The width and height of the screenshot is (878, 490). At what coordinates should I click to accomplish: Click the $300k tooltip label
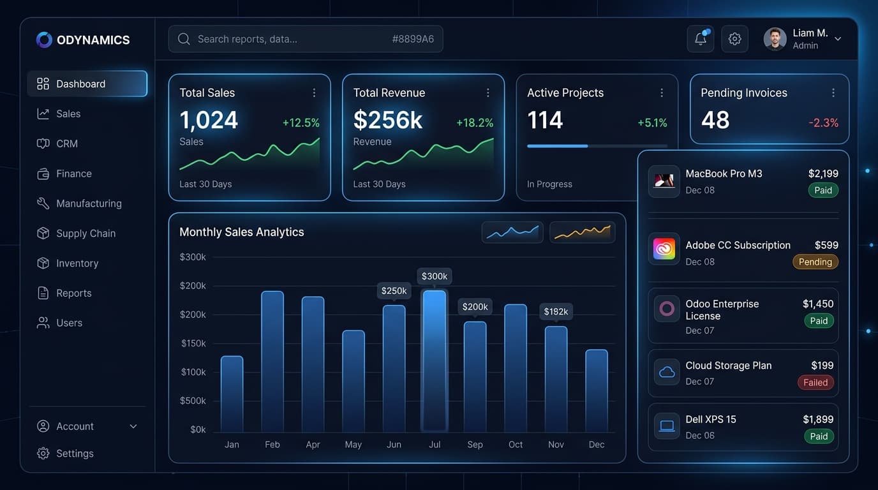coord(435,276)
